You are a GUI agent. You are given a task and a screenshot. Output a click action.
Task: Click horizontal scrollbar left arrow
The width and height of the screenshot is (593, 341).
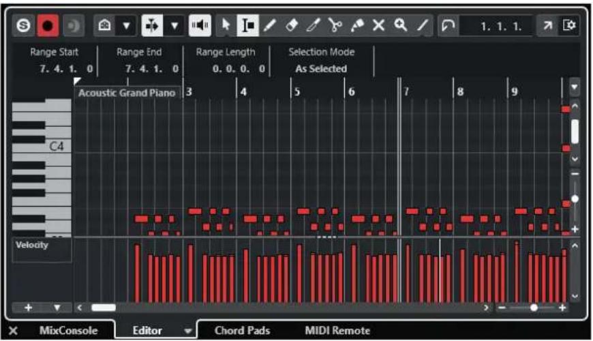(80, 308)
